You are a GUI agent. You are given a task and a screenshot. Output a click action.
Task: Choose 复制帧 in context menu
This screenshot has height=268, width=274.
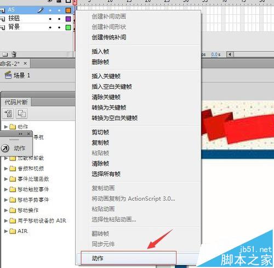pos(100,143)
